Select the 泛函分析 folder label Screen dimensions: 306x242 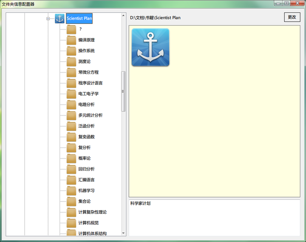[86, 126]
